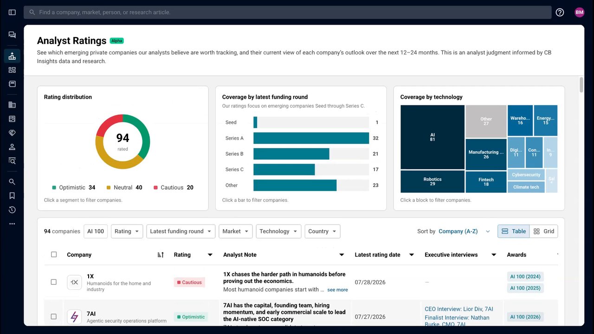Check the select-all companies header checkbox
The height and width of the screenshot is (334, 594).
[54, 255]
